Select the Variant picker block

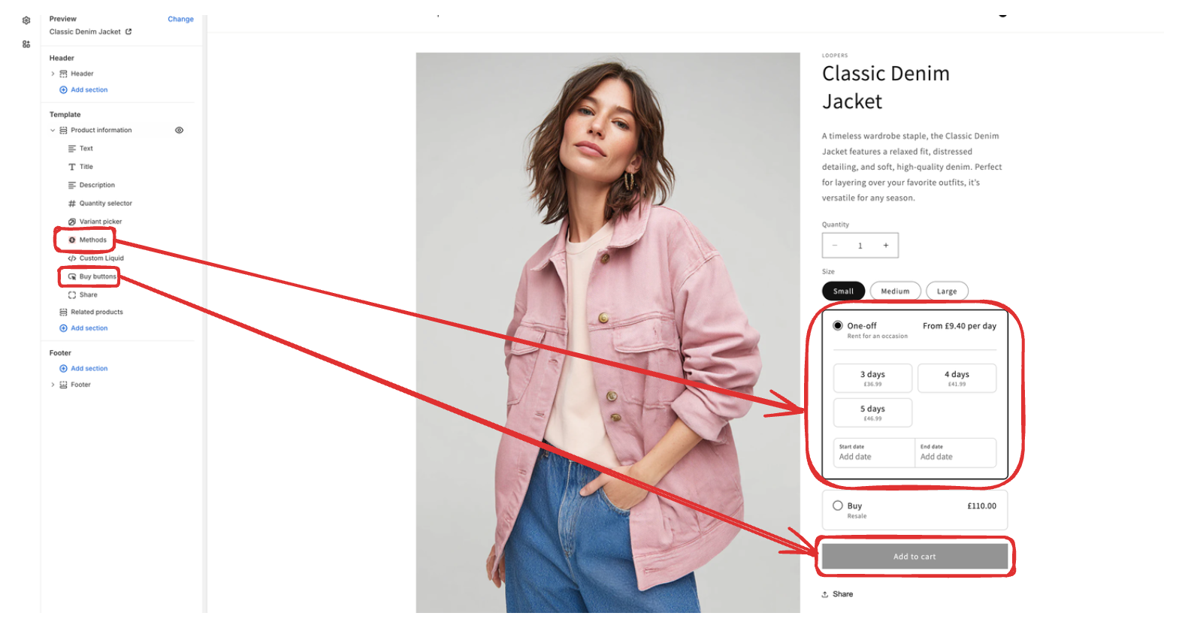(x=95, y=222)
